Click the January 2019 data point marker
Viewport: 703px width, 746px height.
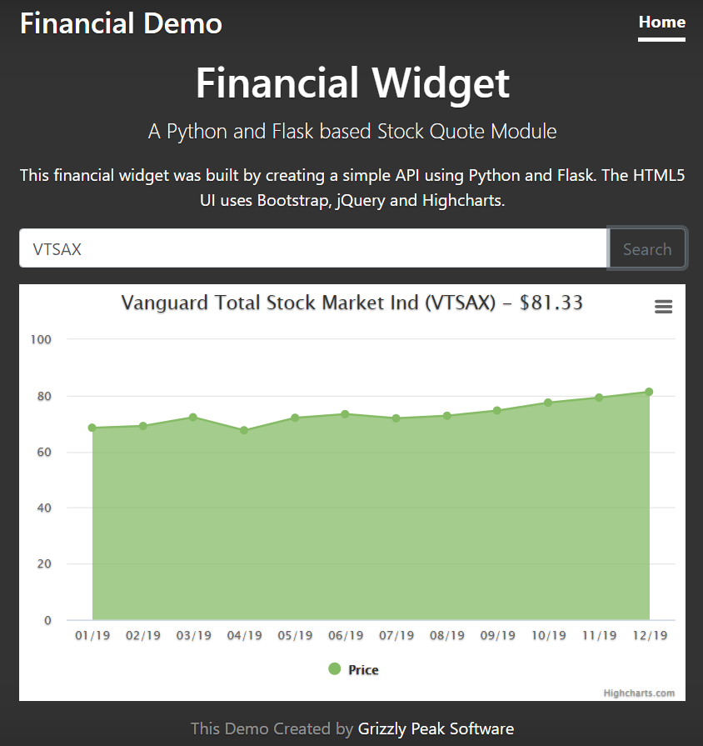(92, 427)
